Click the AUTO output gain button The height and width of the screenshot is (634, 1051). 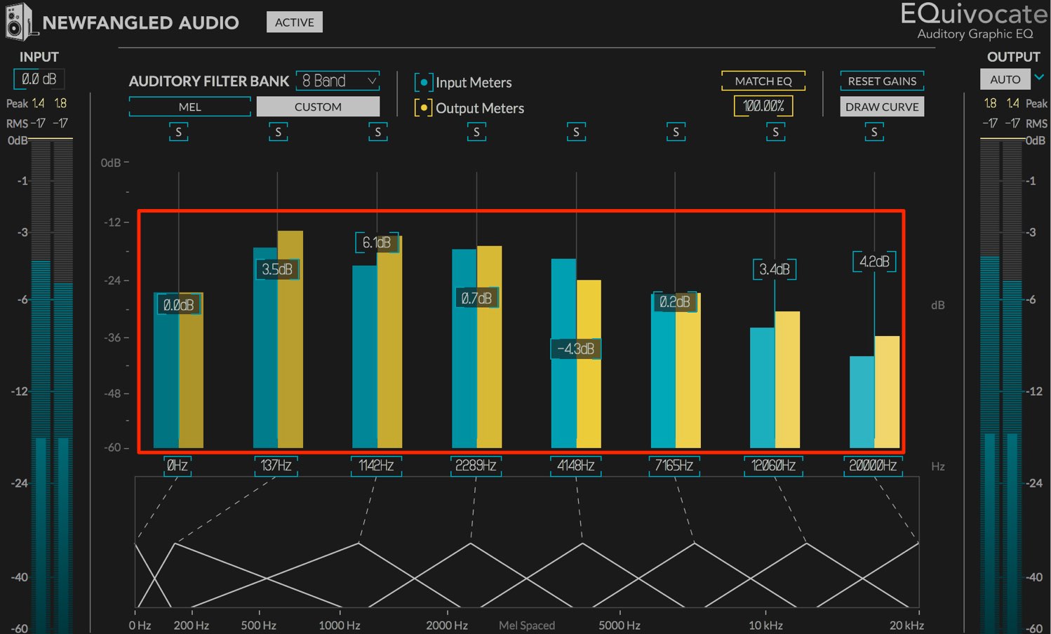click(x=1005, y=79)
